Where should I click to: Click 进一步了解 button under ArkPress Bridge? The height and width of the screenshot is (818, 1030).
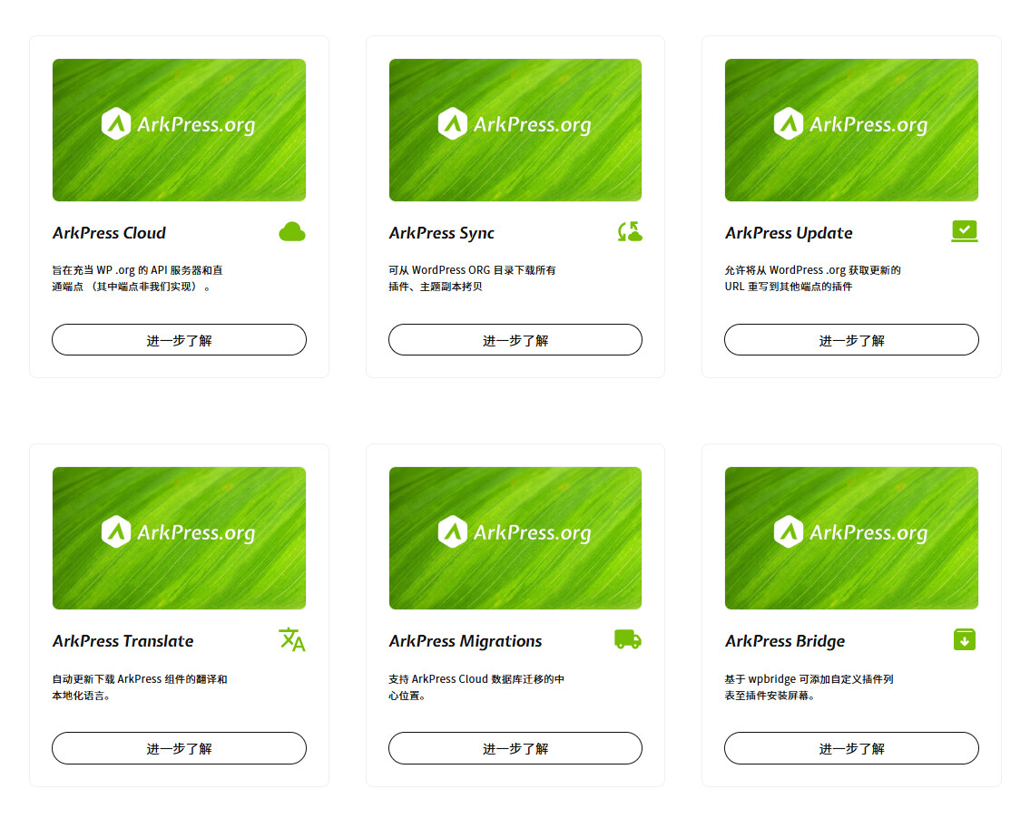point(851,748)
